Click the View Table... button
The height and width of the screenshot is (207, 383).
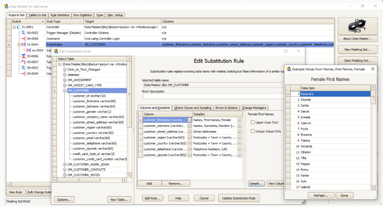[x=119, y=200]
